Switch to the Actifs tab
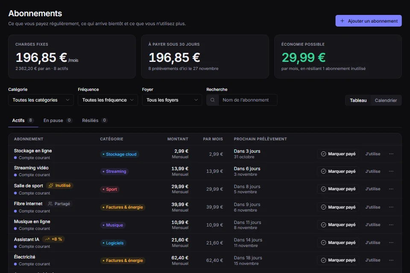 [x=23, y=120]
